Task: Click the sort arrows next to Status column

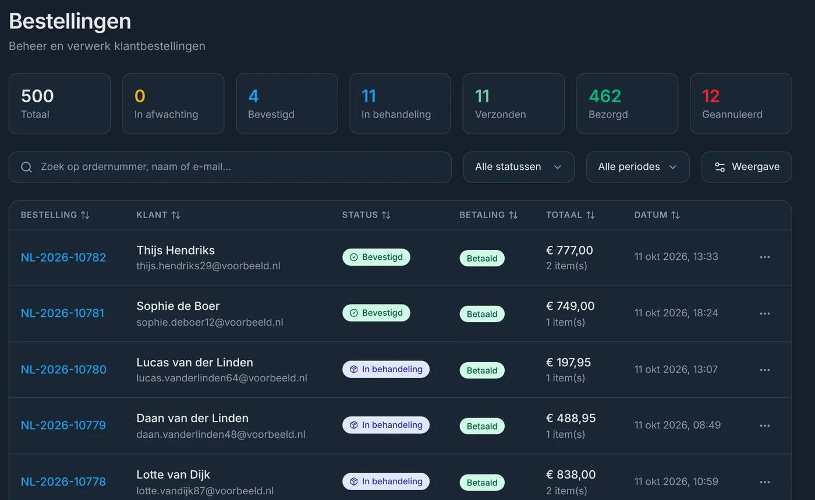Action: coord(386,215)
